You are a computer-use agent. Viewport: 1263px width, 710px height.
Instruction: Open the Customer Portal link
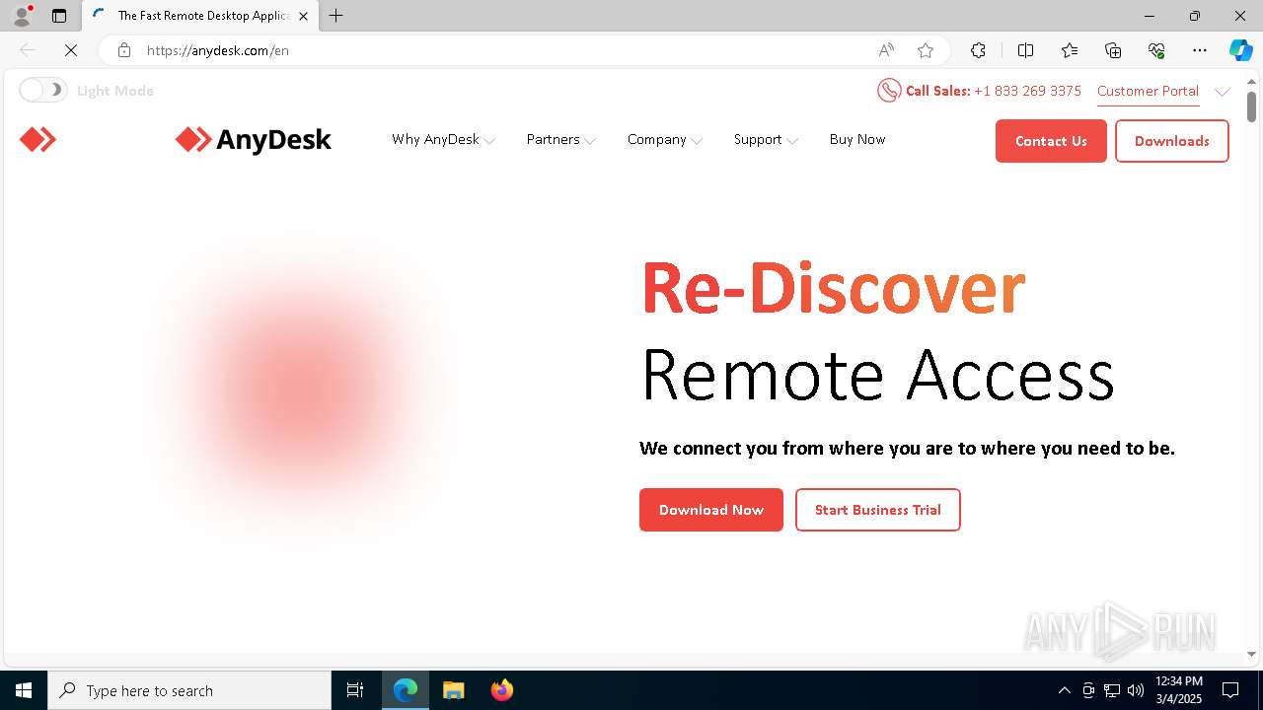point(1148,91)
